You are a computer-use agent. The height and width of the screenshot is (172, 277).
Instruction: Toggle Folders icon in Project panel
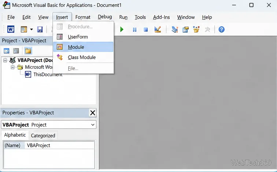tap(28, 51)
